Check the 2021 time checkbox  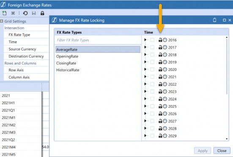click(x=152, y=77)
